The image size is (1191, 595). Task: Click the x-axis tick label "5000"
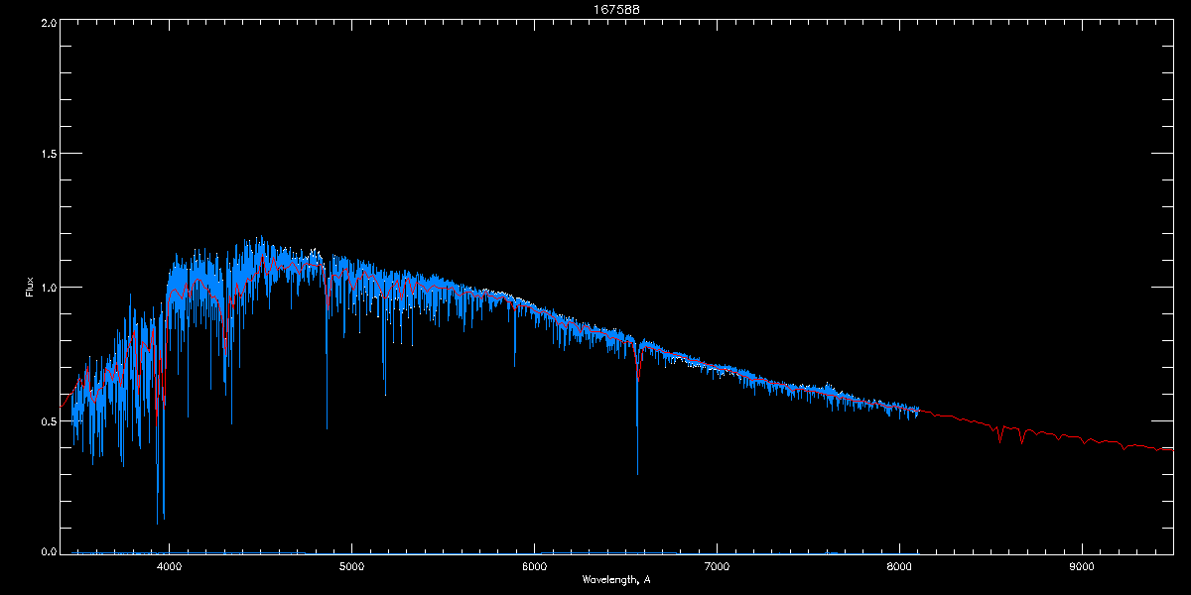(351, 567)
